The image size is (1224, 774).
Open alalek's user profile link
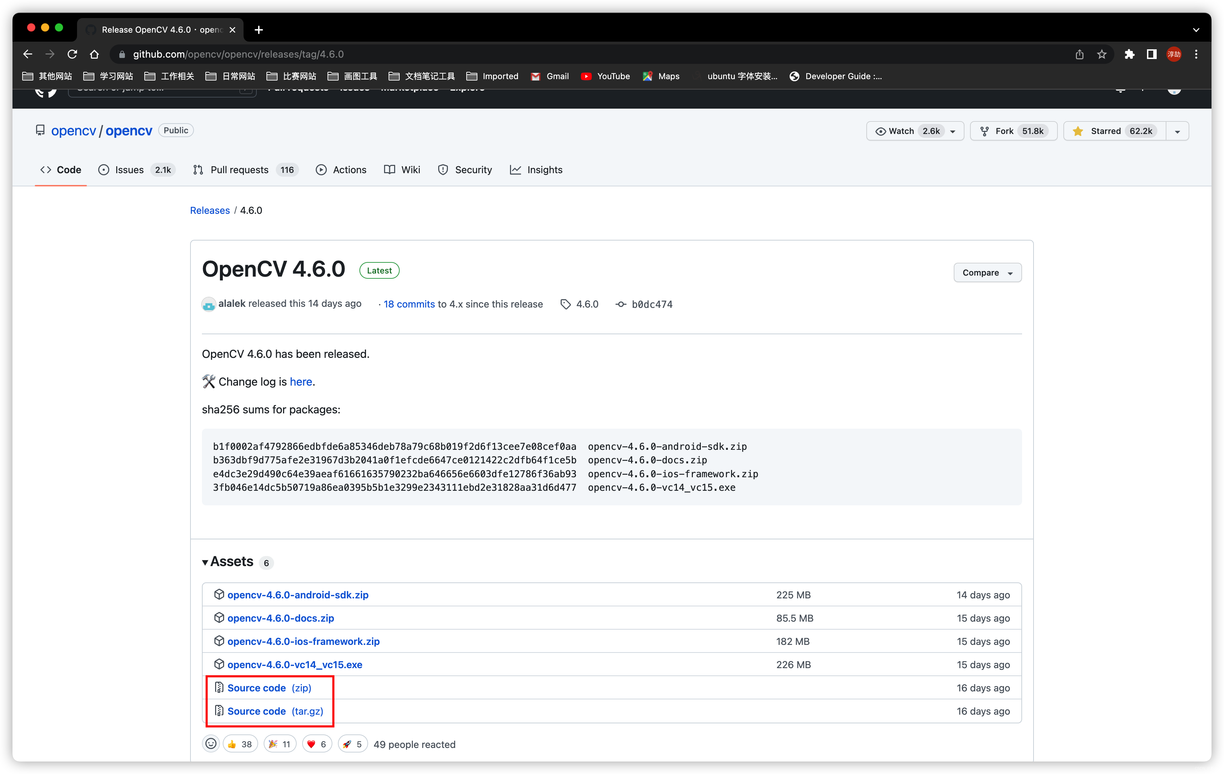[x=232, y=304]
